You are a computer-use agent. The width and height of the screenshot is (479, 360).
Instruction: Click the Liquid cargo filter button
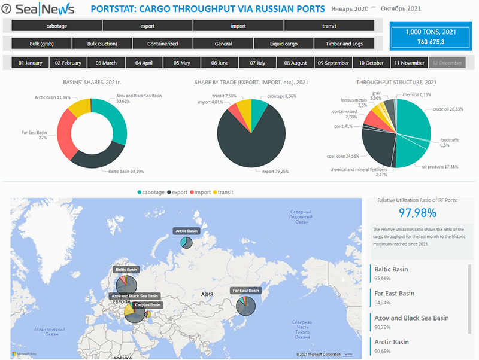coord(283,44)
